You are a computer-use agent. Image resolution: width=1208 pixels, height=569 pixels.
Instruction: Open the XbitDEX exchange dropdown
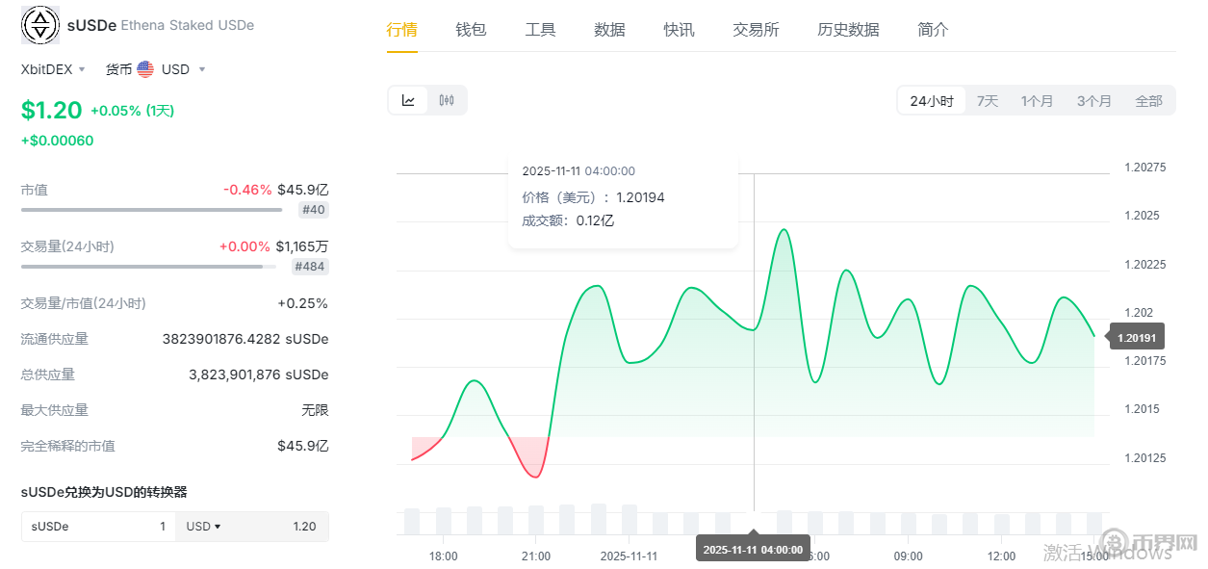click(54, 69)
